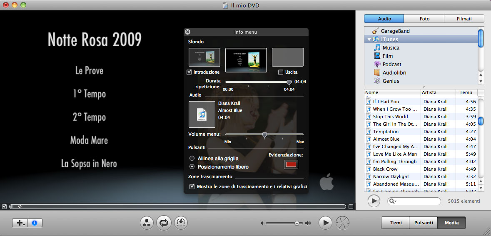Click the empty Uscita background well
The width and height of the screenshot is (491, 236).
pos(287,57)
